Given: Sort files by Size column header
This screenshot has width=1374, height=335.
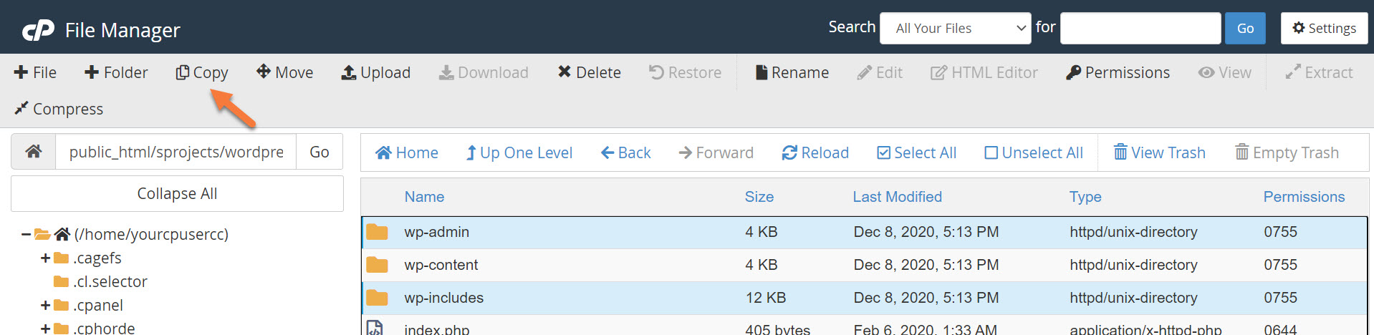Looking at the screenshot, I should coord(759,197).
